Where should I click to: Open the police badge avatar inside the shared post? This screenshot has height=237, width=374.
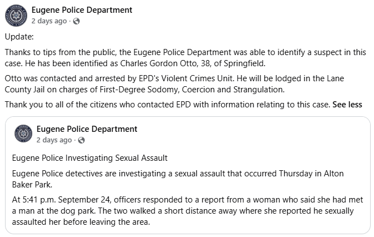click(x=23, y=134)
